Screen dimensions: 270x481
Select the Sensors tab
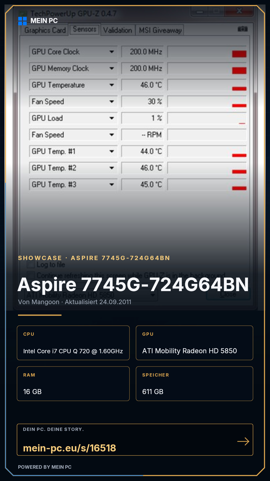[x=84, y=29]
